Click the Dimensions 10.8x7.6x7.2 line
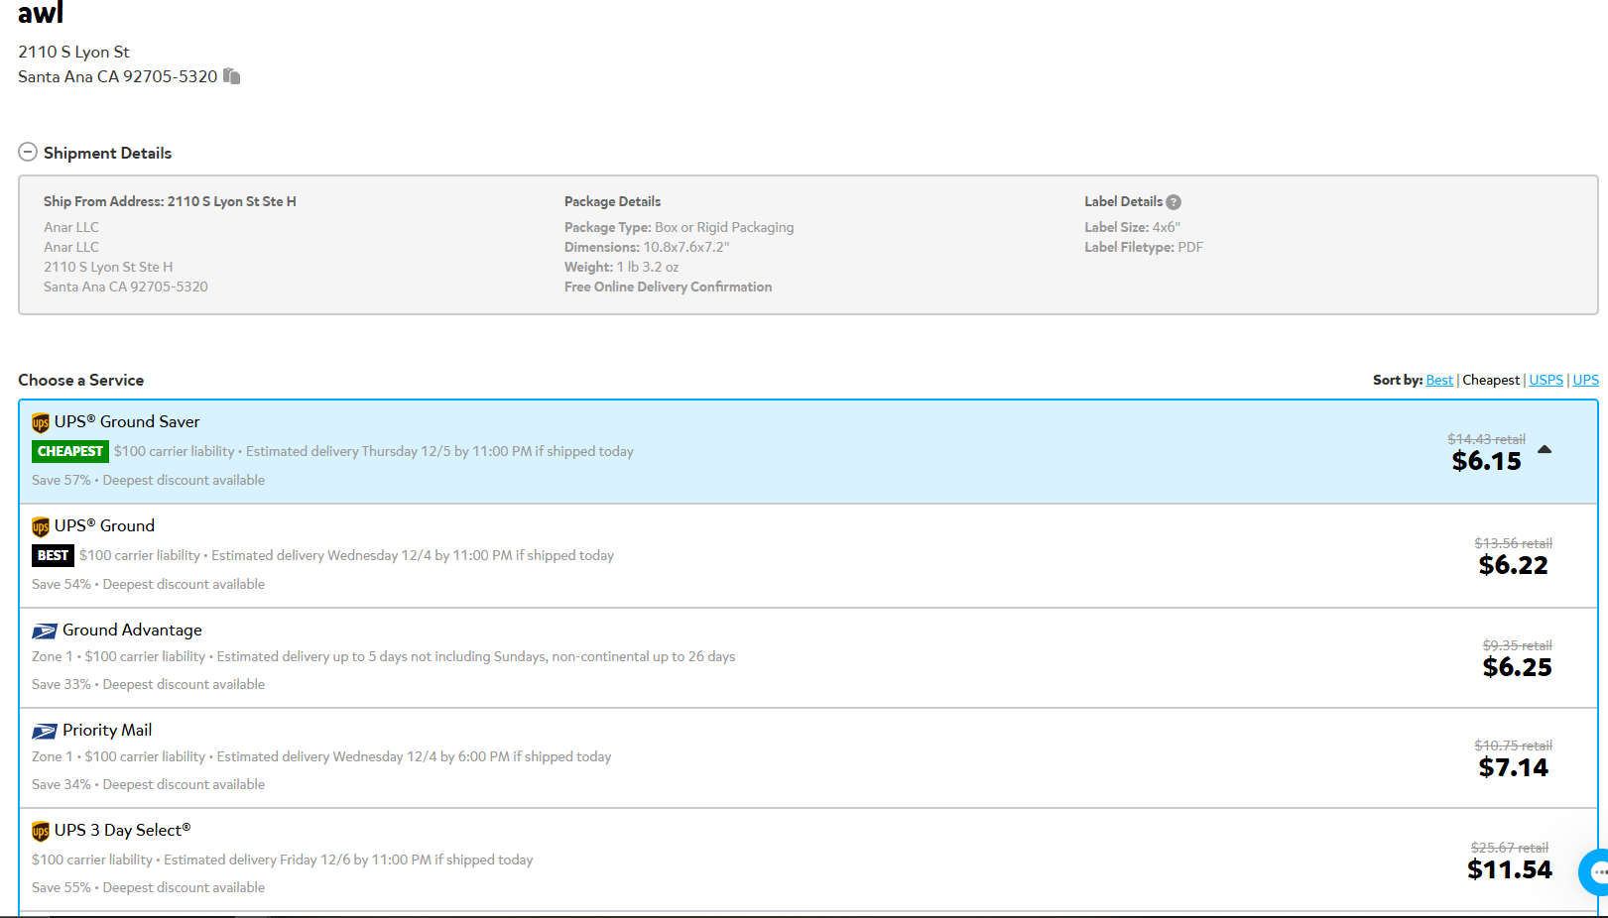1608x918 pixels. [647, 248]
